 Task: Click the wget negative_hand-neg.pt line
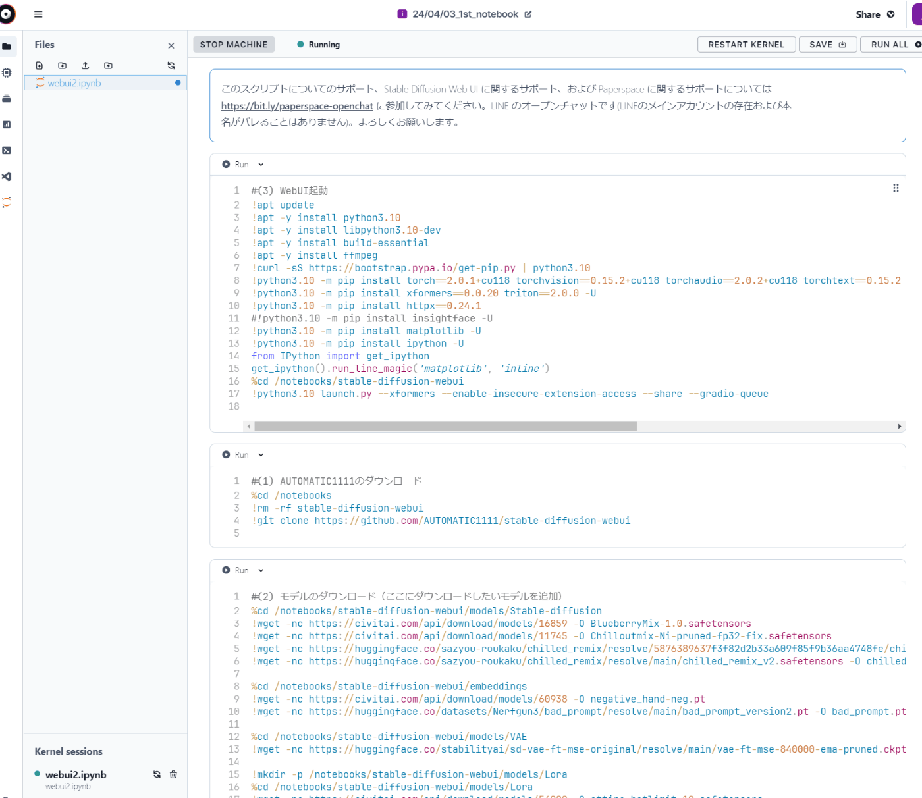pyautogui.click(x=478, y=699)
